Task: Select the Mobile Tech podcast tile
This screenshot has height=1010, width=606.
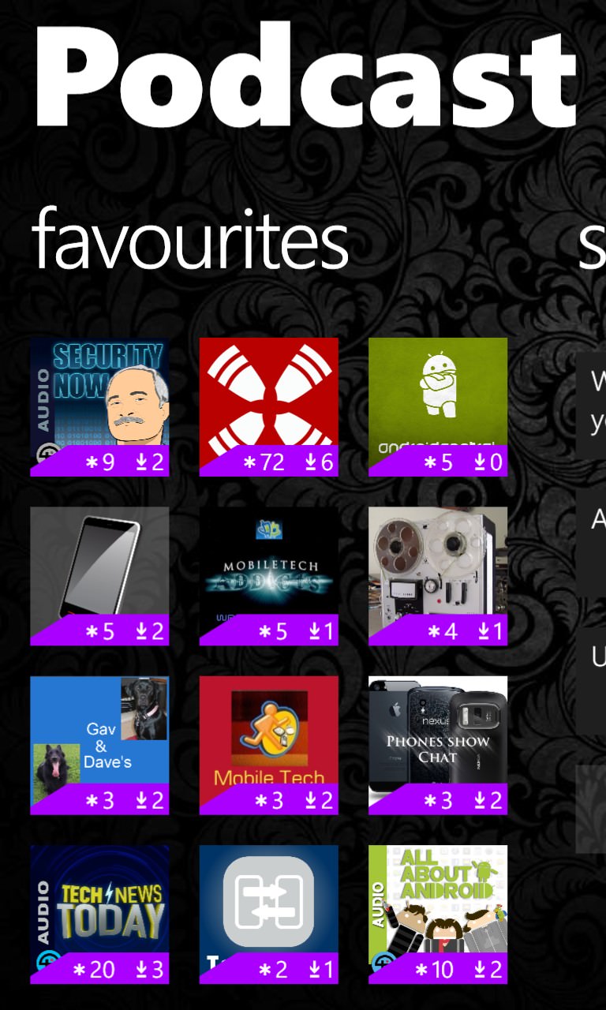Action: [268, 746]
